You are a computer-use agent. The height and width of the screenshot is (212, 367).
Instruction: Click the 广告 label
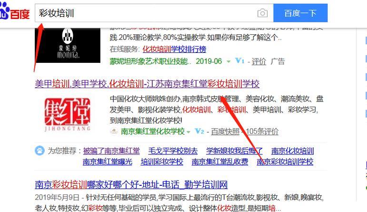pos(278,61)
